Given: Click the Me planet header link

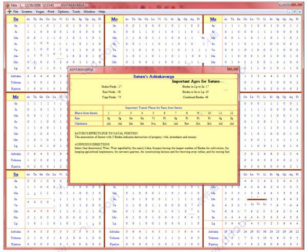Looking at the screenshot, I should tap(16, 97).
